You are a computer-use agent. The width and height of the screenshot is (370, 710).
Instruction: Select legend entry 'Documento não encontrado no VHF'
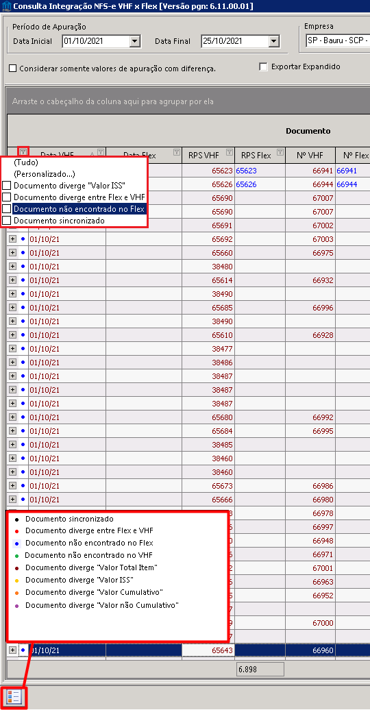pos(89,554)
